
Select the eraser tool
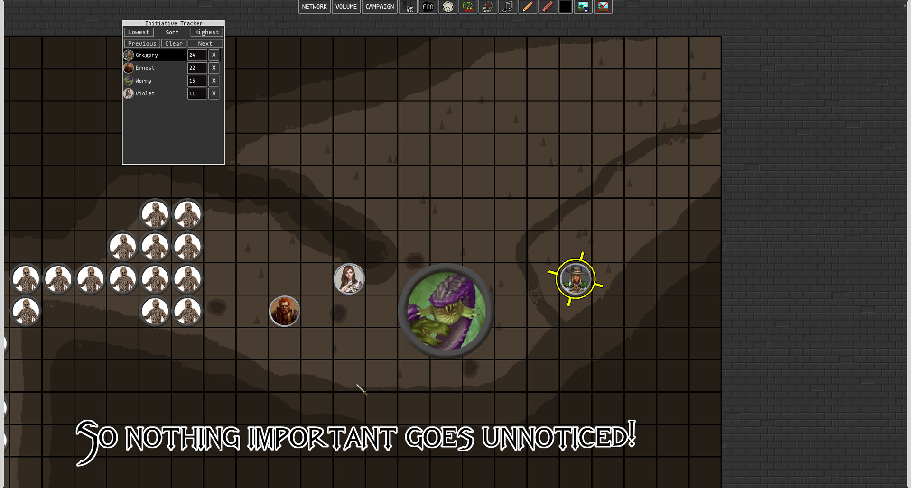click(x=547, y=7)
